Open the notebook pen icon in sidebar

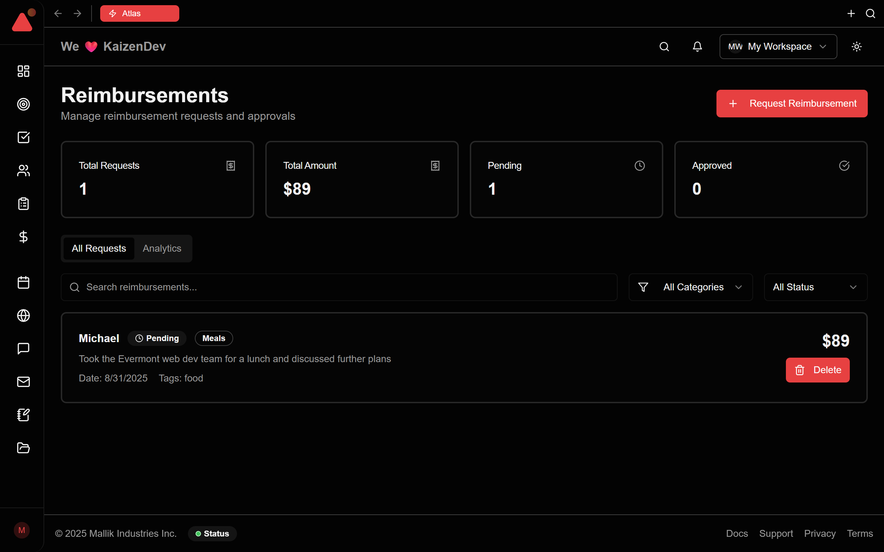coord(23,415)
